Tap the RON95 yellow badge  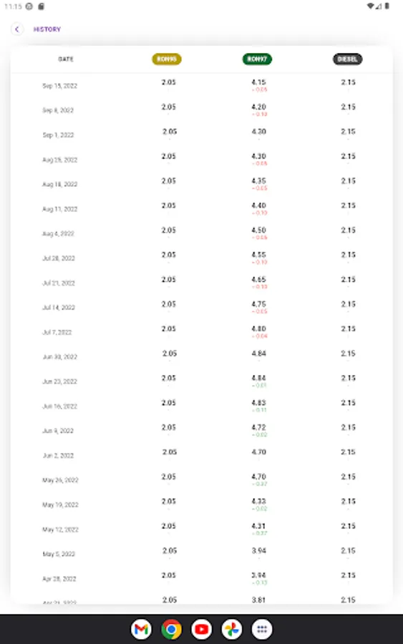[167, 59]
